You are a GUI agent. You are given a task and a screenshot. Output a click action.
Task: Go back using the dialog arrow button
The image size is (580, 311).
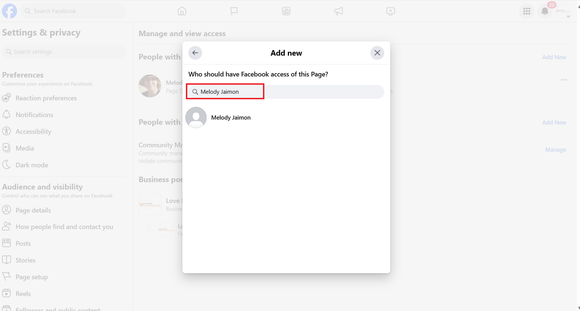tap(195, 53)
